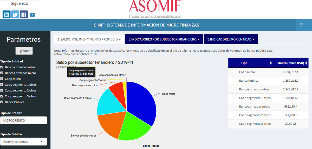Click the 1,345,416.7 amount cell
The image size is (312, 149).
pos(290,89)
